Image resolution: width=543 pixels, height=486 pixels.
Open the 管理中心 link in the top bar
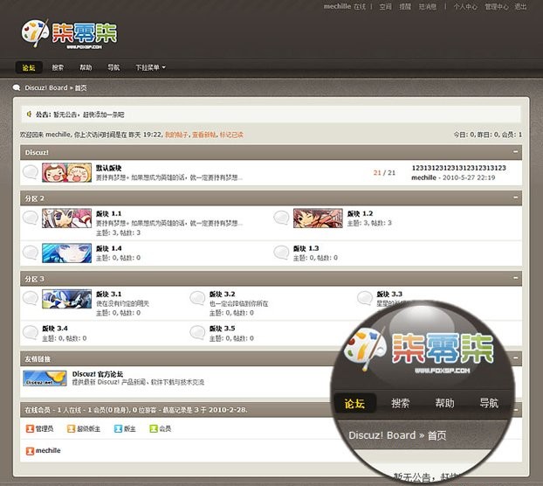[x=497, y=7]
